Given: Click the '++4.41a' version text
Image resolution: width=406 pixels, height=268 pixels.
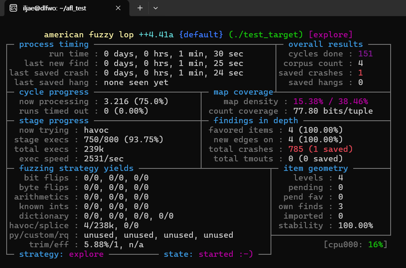Looking at the screenshot, I should (x=156, y=34).
